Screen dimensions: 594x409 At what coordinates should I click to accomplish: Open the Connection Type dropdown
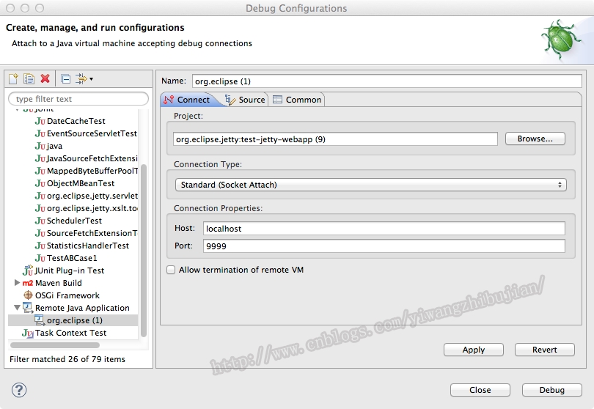(x=370, y=185)
